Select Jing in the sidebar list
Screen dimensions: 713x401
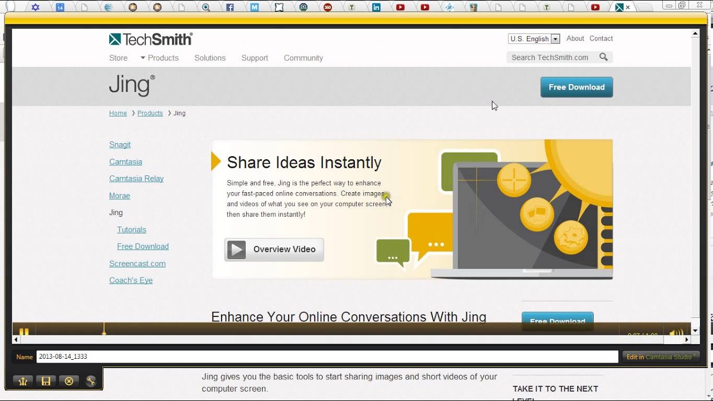tap(116, 213)
